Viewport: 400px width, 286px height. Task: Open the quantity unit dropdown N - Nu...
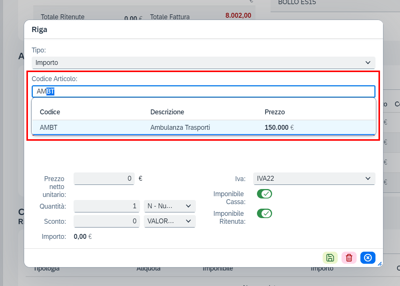click(170, 206)
